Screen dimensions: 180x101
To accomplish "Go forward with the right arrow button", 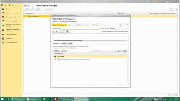I will point(28,6).
